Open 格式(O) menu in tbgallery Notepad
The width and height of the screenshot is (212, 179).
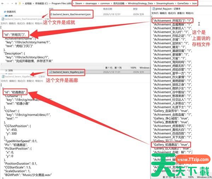[22, 81]
